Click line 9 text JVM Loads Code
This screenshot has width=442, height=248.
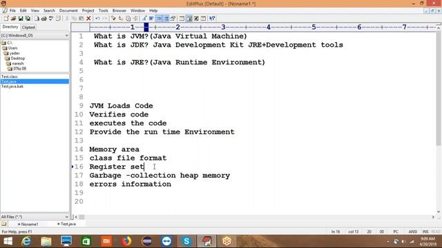122,105
